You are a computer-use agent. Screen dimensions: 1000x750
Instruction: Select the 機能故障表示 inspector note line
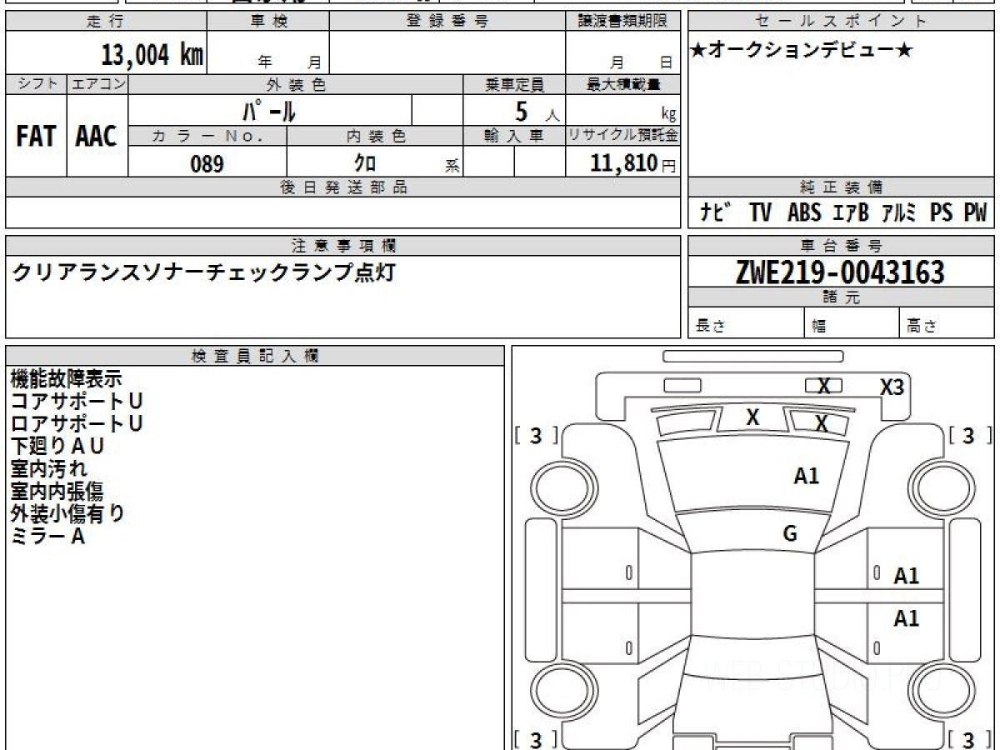66,378
